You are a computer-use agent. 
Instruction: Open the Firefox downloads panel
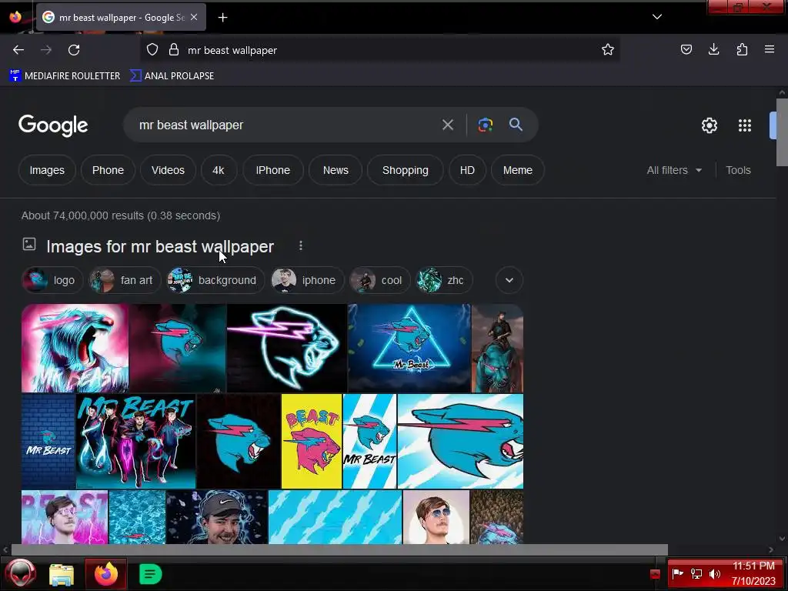713,49
